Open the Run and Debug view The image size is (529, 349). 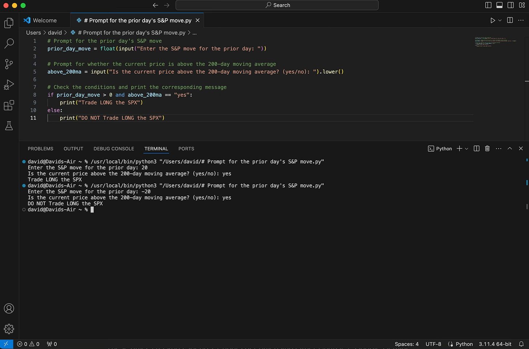9,85
